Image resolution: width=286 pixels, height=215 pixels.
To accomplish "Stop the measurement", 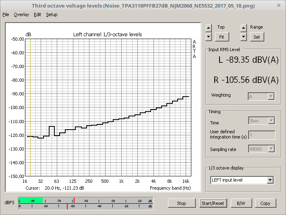I will (x=181, y=203).
